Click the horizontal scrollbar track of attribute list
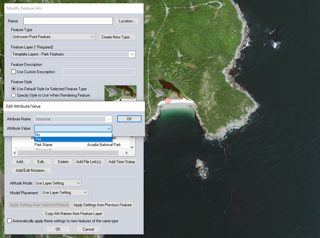 tap(68, 153)
